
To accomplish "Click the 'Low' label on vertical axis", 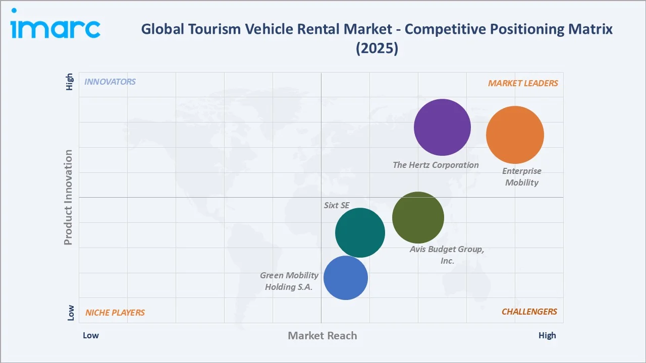I will click(x=71, y=313).
